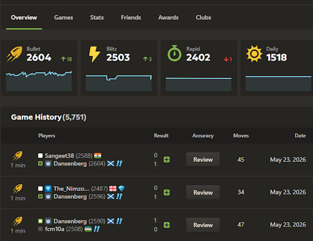Click the Rapid stopwatch icon
Image resolution: width=313 pixels, height=241 pixels.
pos(174,53)
